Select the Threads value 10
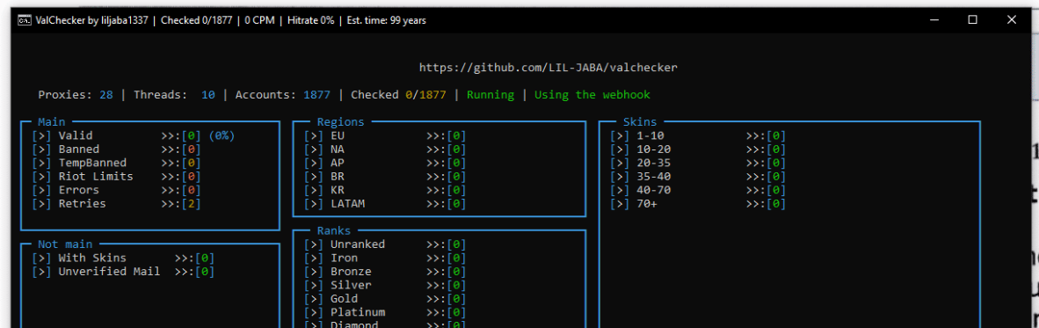Screen dimensions: 1039x328 pos(208,95)
